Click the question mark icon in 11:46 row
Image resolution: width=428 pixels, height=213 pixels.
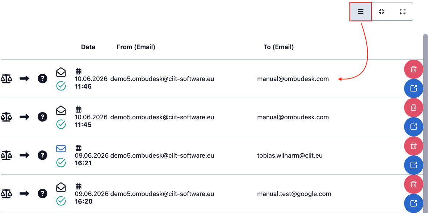(42, 79)
